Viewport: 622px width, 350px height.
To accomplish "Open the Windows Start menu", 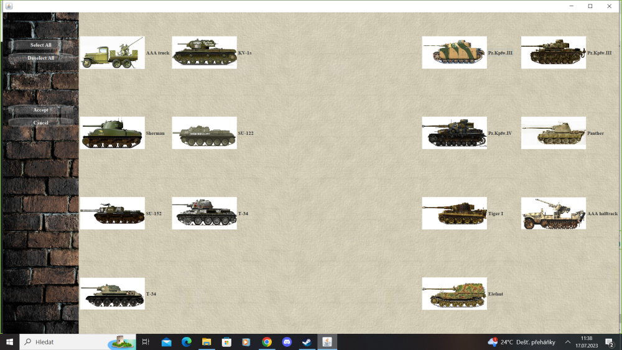I will coord(9,342).
